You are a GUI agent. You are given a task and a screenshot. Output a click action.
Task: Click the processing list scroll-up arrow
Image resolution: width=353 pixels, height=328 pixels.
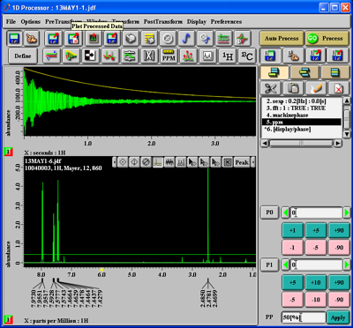(x=347, y=101)
